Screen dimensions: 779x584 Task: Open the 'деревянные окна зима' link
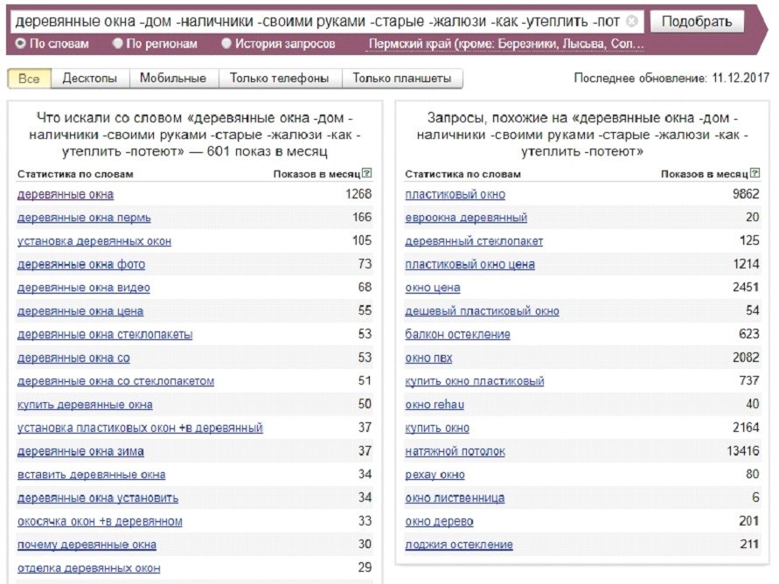[x=80, y=451]
